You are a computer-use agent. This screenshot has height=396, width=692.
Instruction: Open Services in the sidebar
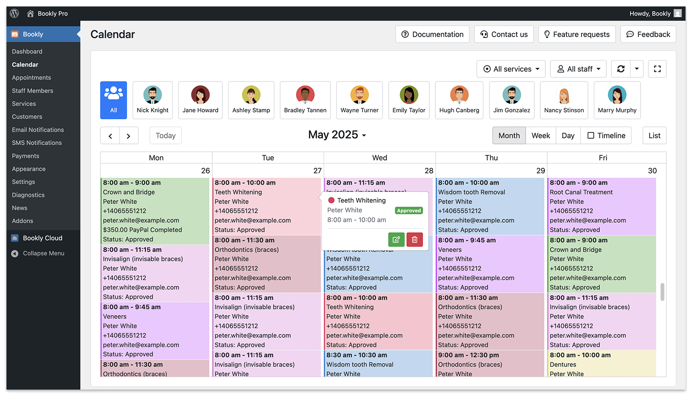[24, 104]
